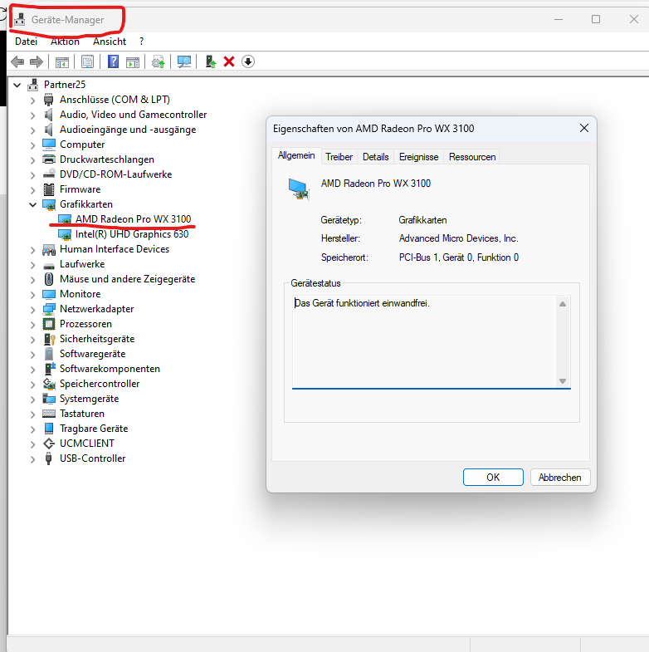Click the Show/Hide console tree icon
The width and height of the screenshot is (649, 652).
pos(62,62)
